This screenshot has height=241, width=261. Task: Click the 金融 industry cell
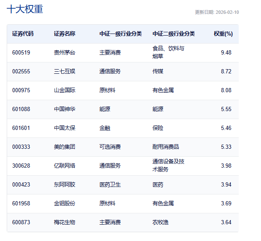tap(105, 128)
